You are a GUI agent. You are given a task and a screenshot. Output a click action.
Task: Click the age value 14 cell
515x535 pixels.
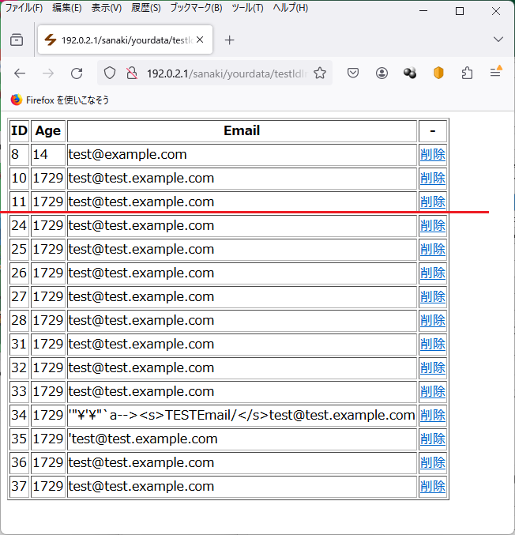[47, 155]
